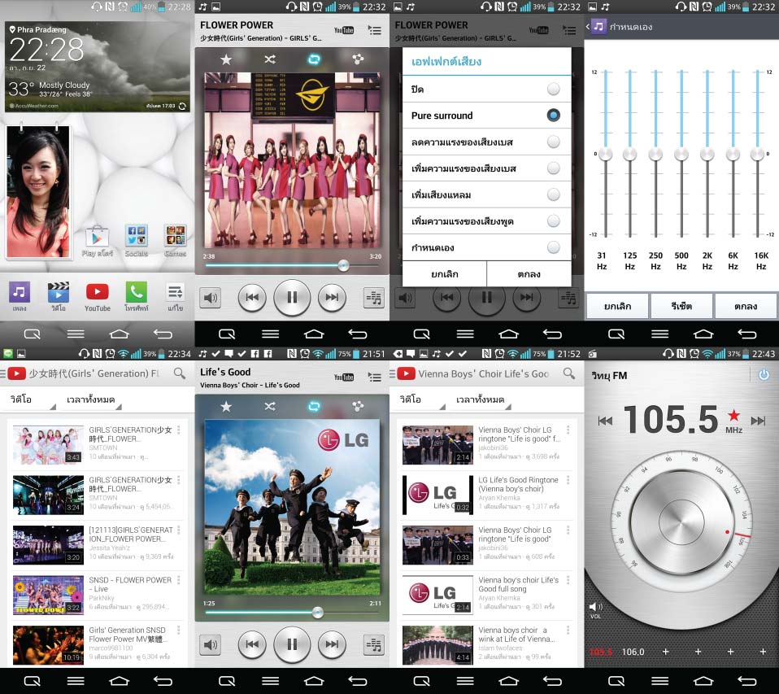Click the 31 Hz equalizer slider knob

point(605,154)
